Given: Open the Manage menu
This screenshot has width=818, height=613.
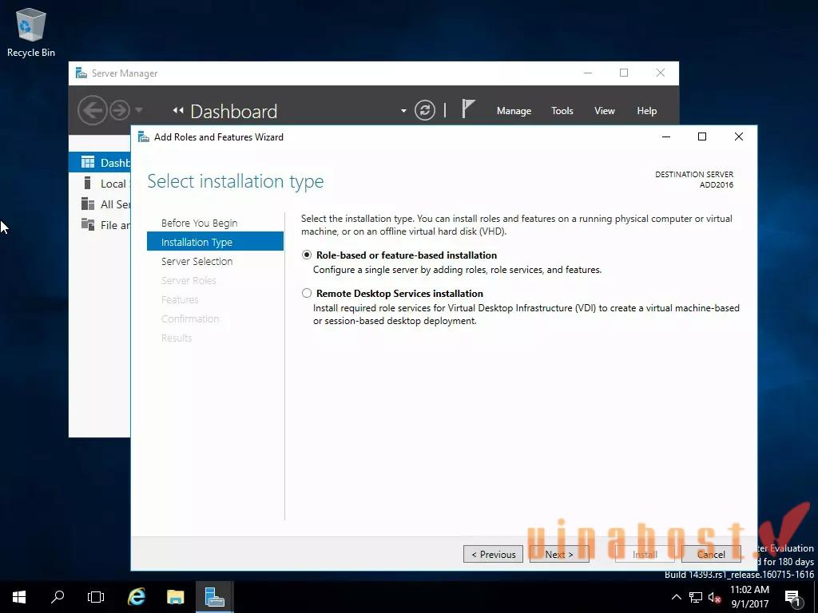Looking at the screenshot, I should 514,110.
